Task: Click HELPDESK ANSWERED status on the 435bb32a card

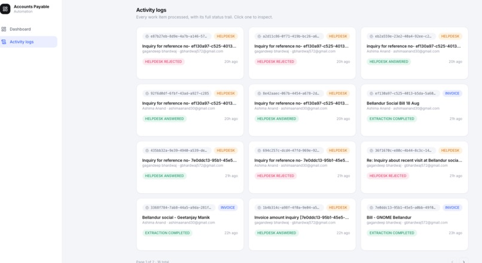Action: (x=164, y=176)
